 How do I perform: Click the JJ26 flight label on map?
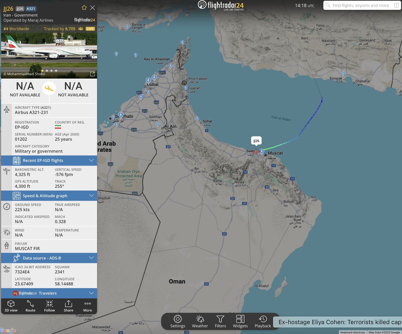pos(256,141)
